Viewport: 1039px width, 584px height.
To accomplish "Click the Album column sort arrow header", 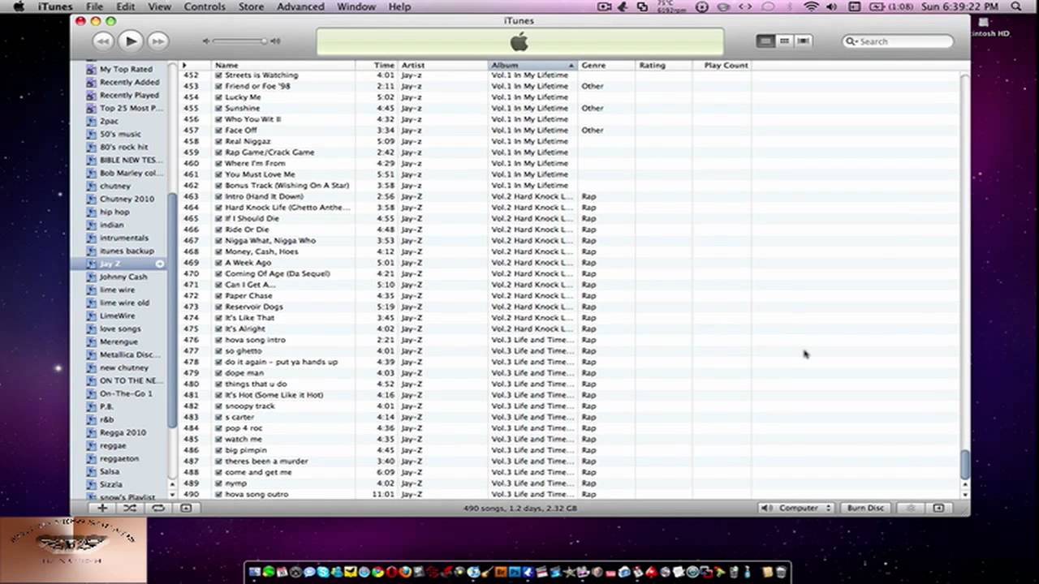I will [571, 65].
